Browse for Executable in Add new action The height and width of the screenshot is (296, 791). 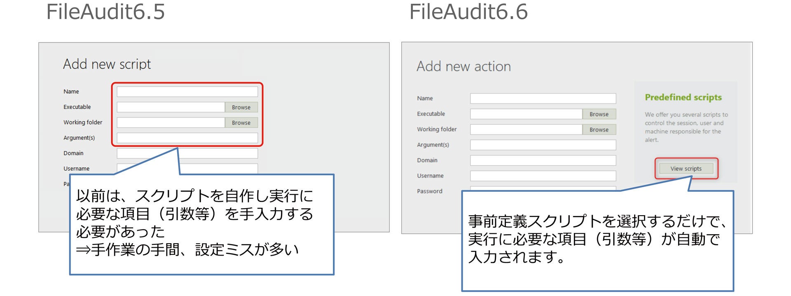tap(599, 114)
